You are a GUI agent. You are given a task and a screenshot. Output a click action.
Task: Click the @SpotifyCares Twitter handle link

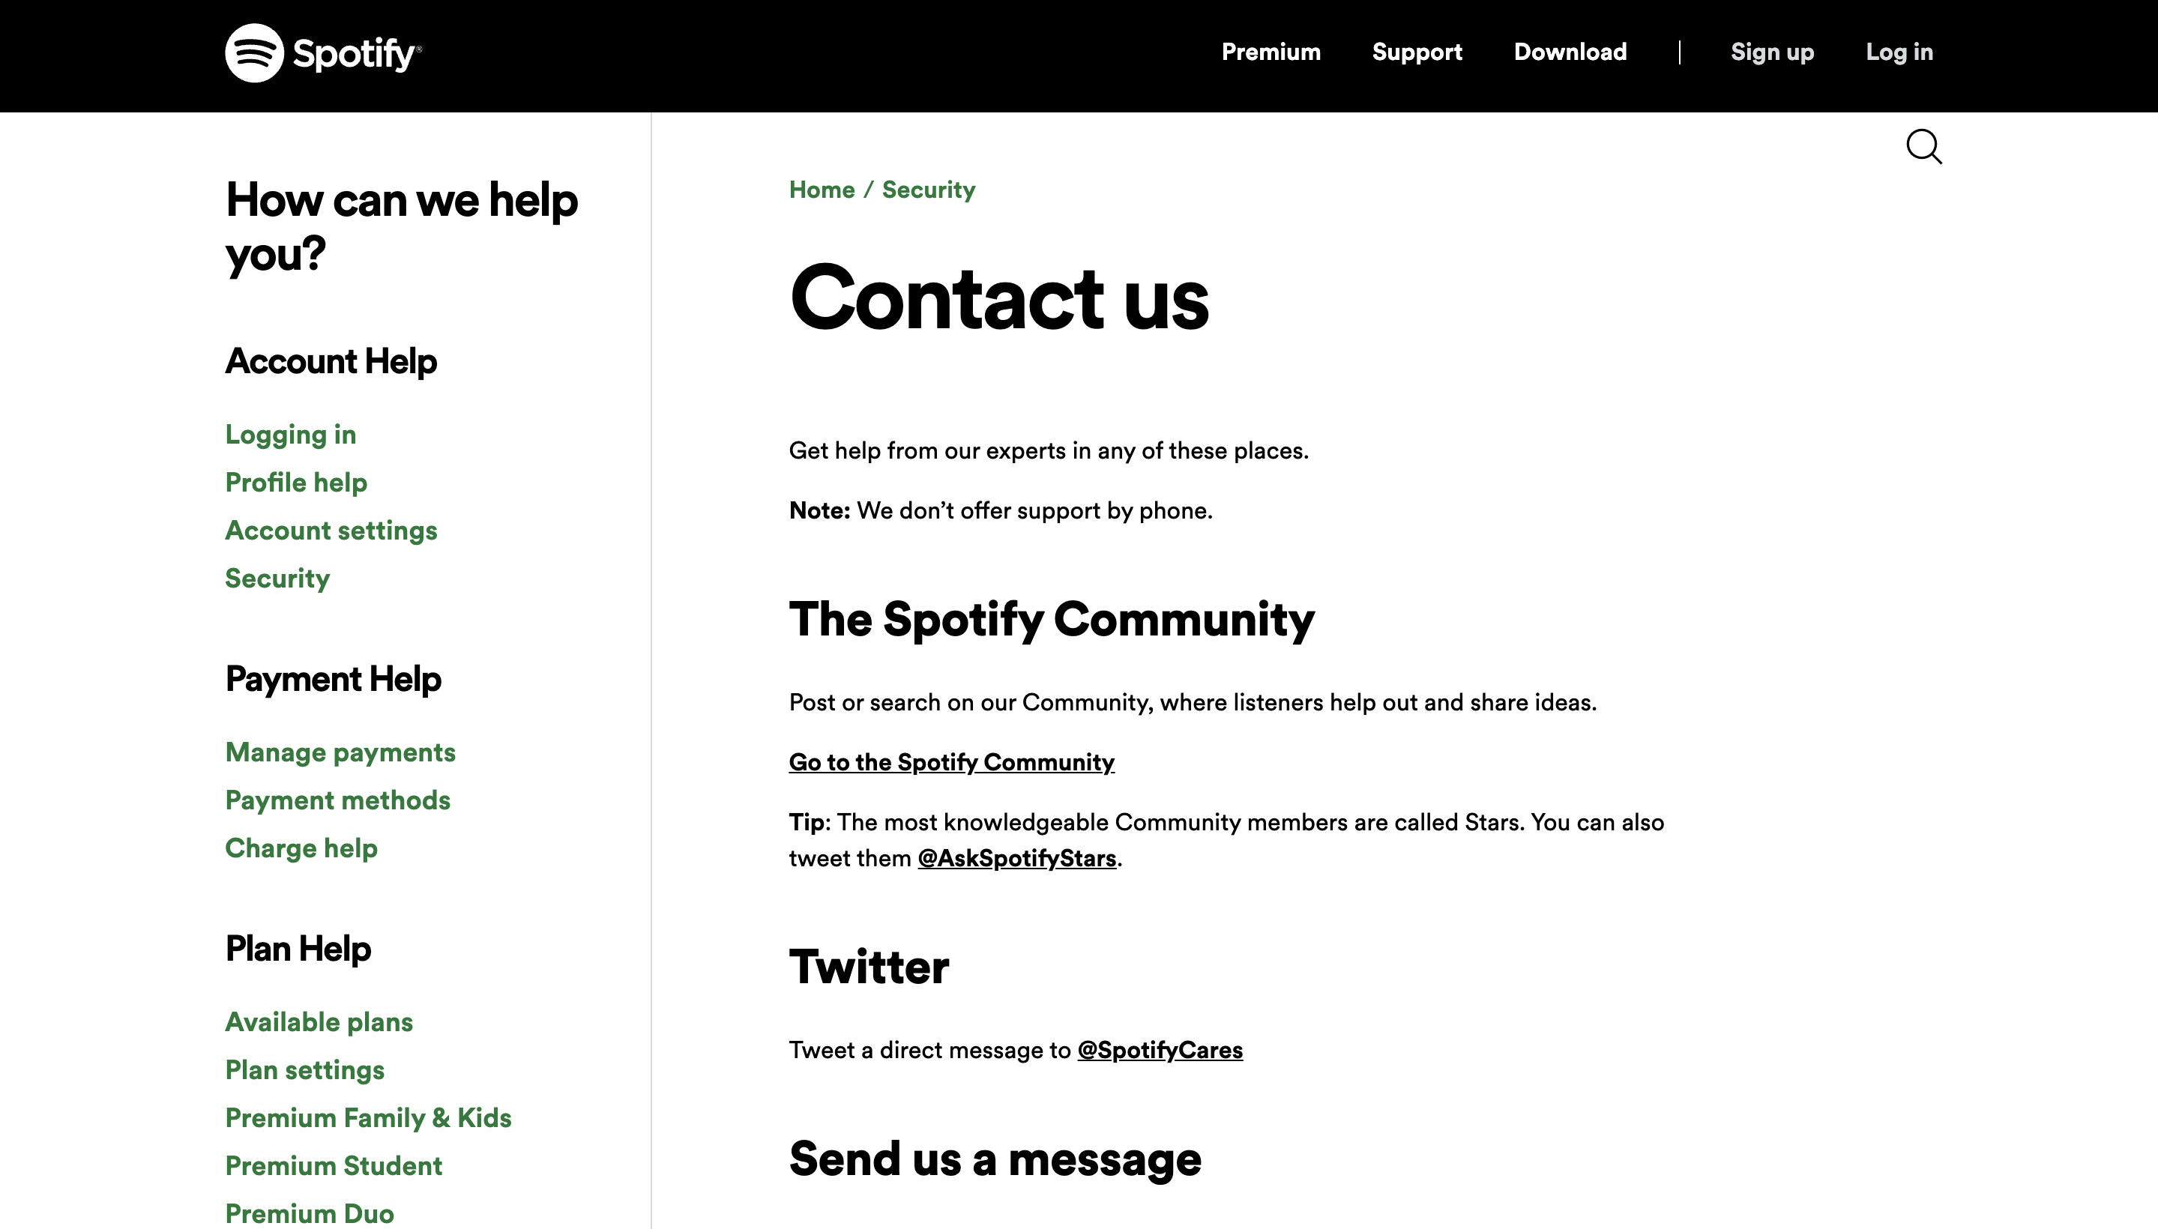pyautogui.click(x=1160, y=1048)
